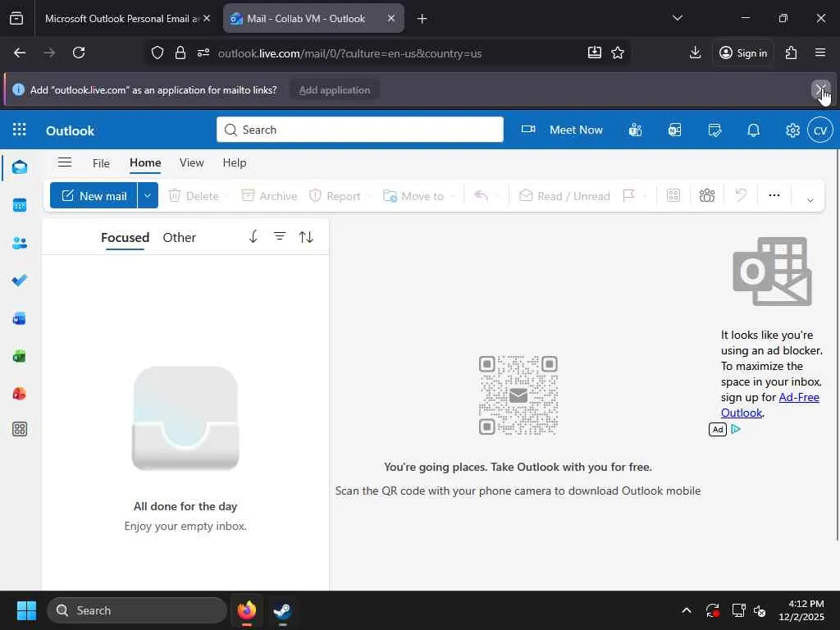Expand the list all tabs chevron
Image resolution: width=840 pixels, height=630 pixels.
(678, 18)
